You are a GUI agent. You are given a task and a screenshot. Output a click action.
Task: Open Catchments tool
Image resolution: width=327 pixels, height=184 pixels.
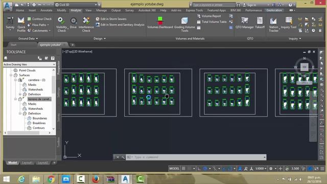(39, 31)
